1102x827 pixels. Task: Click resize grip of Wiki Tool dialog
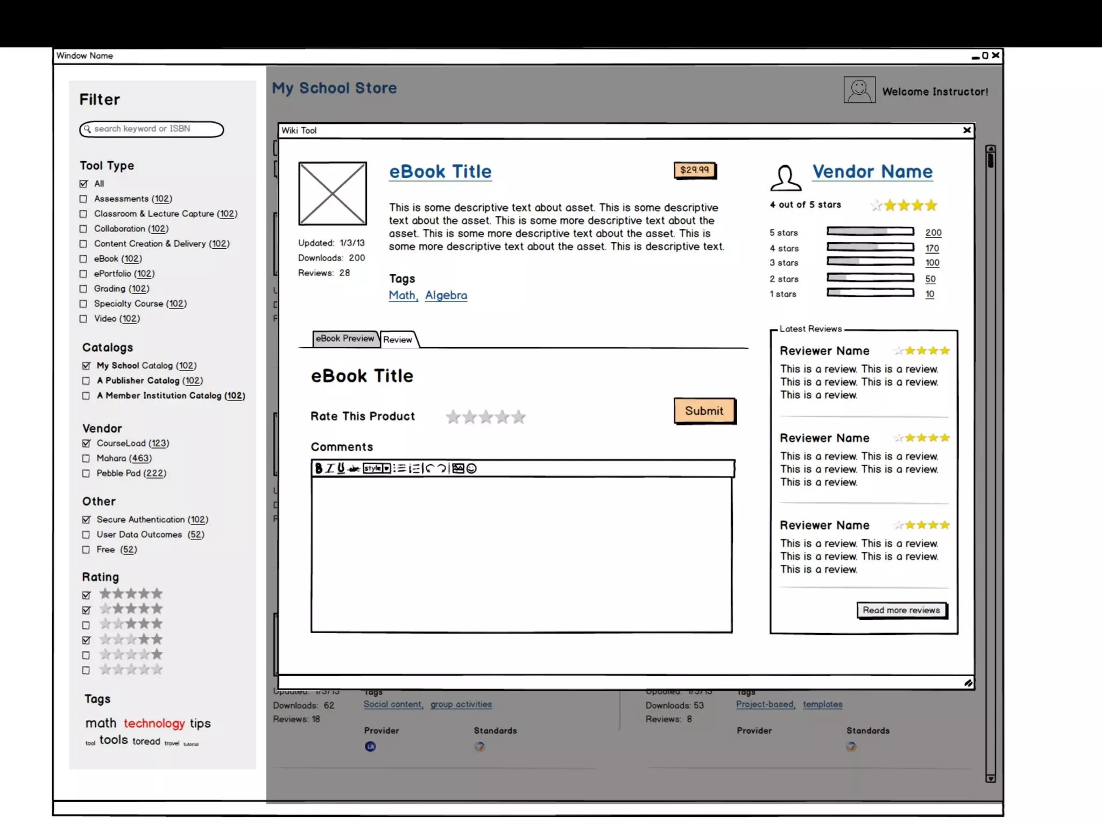click(968, 683)
